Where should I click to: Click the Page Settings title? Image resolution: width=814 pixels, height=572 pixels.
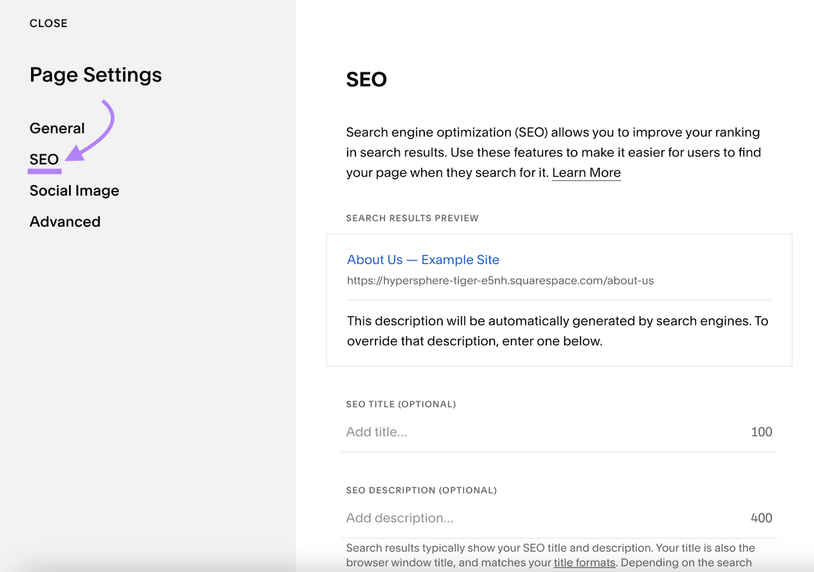(x=96, y=75)
